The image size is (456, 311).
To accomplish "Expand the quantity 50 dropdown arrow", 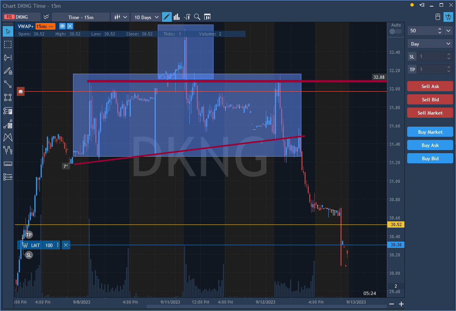I will click(x=449, y=30).
